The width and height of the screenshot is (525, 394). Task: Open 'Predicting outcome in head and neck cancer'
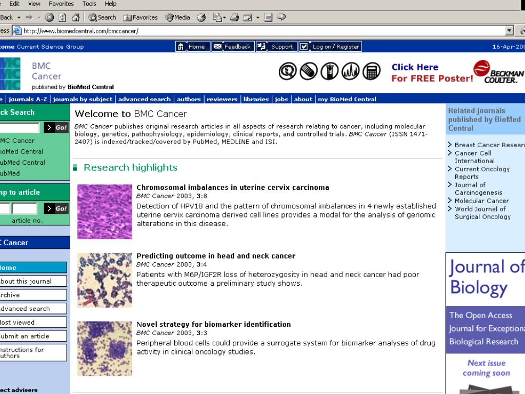216,256
